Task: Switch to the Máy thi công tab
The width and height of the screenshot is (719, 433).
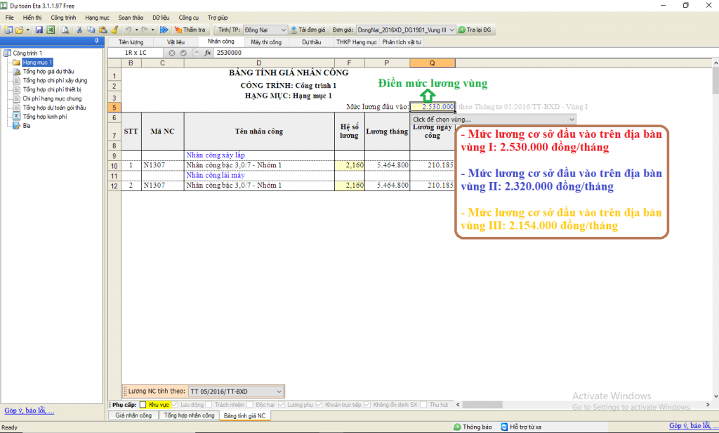Action: 265,42
